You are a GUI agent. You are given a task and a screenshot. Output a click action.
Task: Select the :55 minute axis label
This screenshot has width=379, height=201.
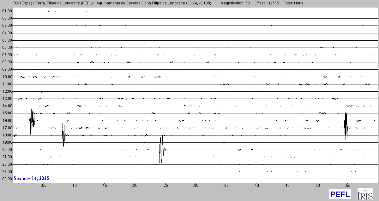(347, 186)
